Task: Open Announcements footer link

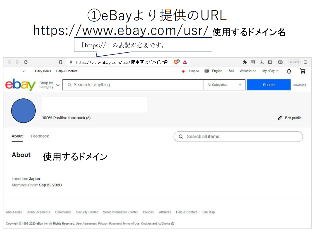Action: 38,212
